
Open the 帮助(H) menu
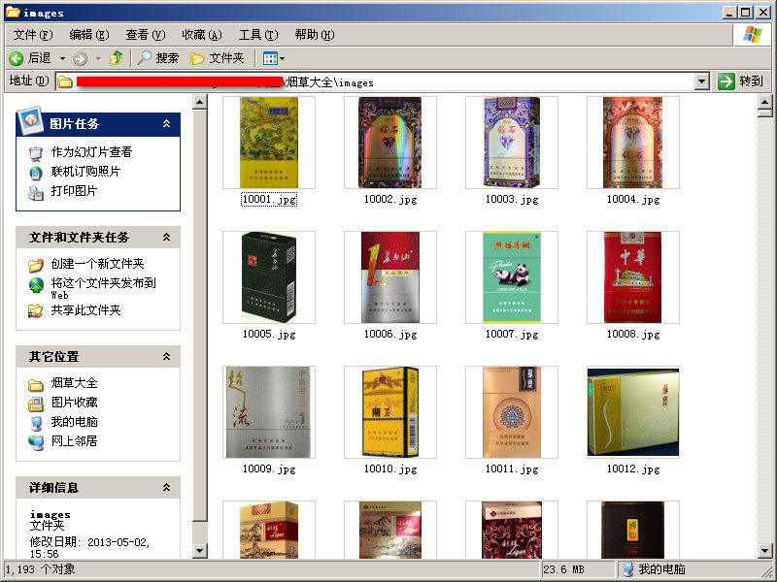click(315, 35)
